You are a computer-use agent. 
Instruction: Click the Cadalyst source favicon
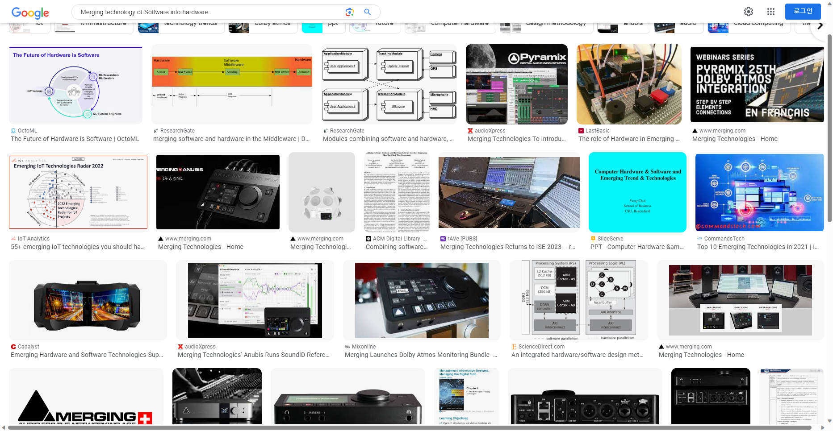pyautogui.click(x=13, y=347)
